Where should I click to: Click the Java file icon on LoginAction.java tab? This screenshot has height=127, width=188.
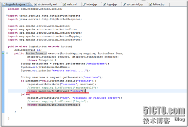click(x=4, y=4)
